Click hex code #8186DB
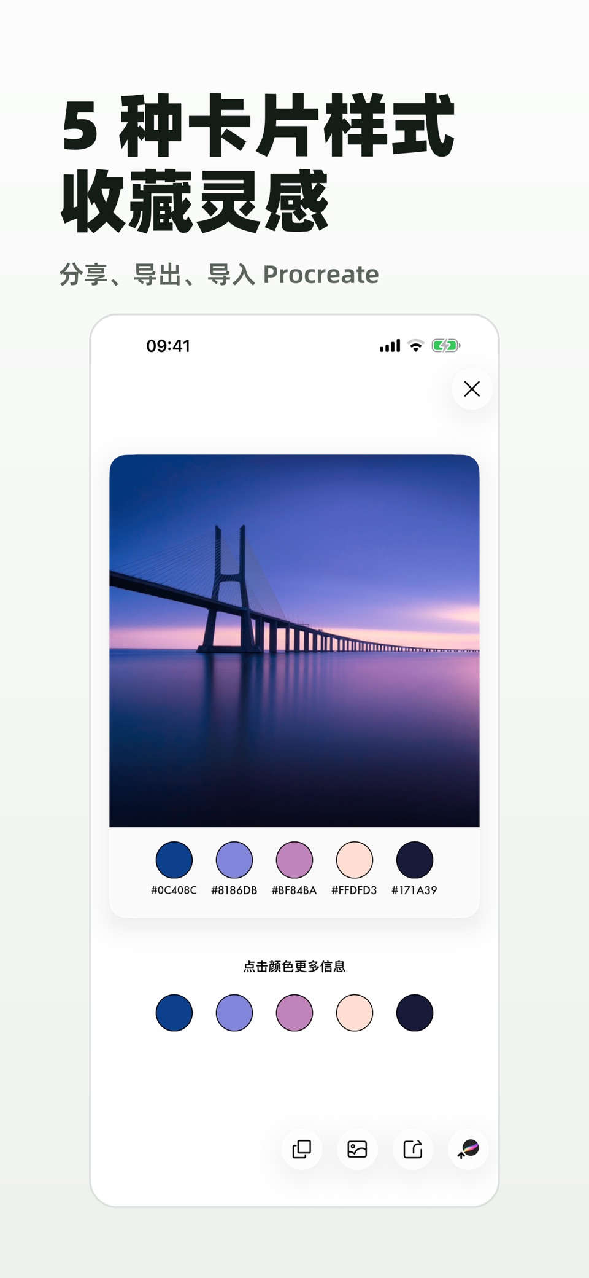Image resolution: width=589 pixels, height=1278 pixels. tap(234, 890)
